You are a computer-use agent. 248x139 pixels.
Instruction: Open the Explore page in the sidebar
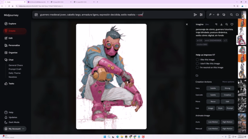(x=10, y=24)
